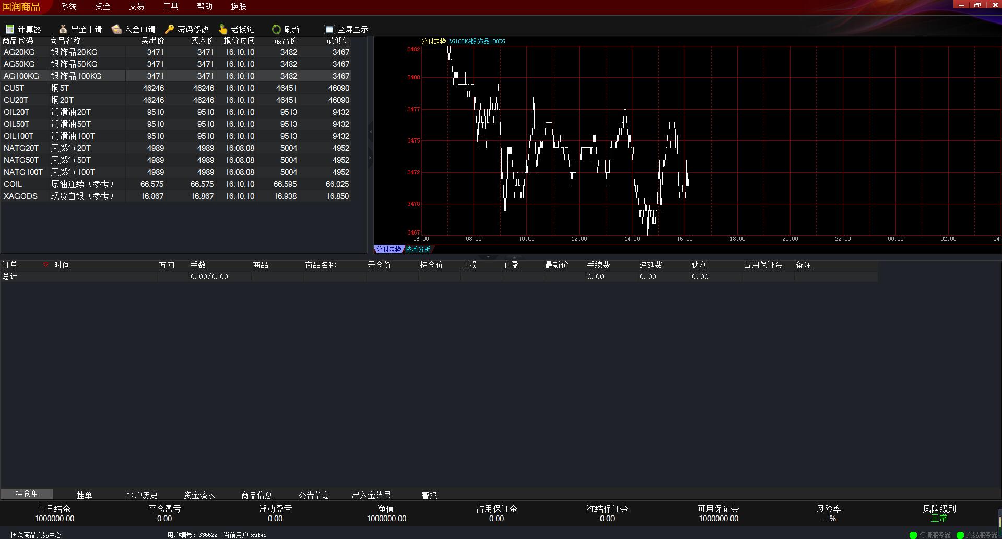Click the 国润商品 application logo
Viewport: 1002px width, 539px height.
point(21,7)
